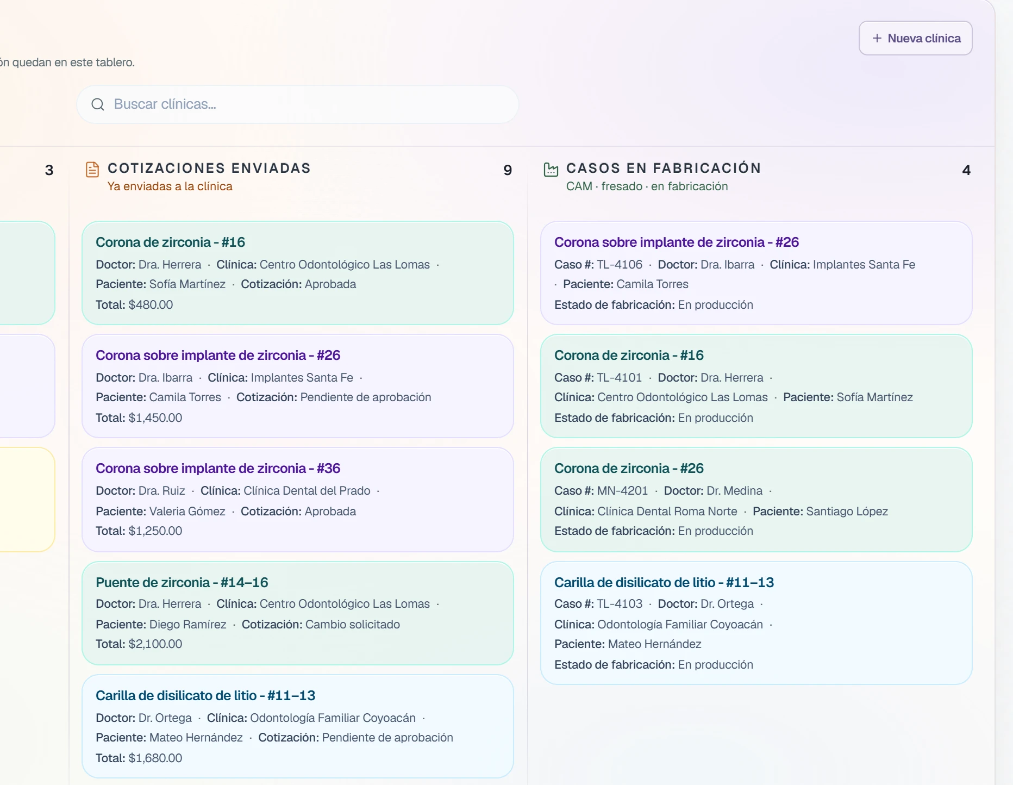
Task: Click subtitle CAM · fresado · en fabricación
Action: click(647, 186)
